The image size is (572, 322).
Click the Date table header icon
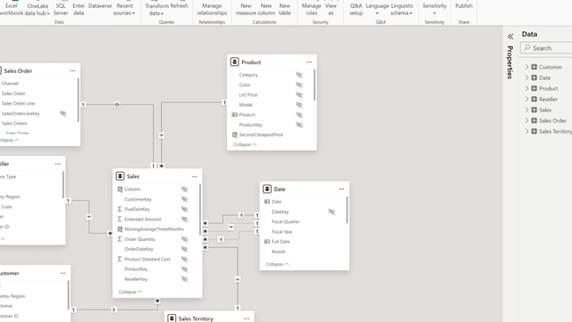pyautogui.click(x=267, y=189)
